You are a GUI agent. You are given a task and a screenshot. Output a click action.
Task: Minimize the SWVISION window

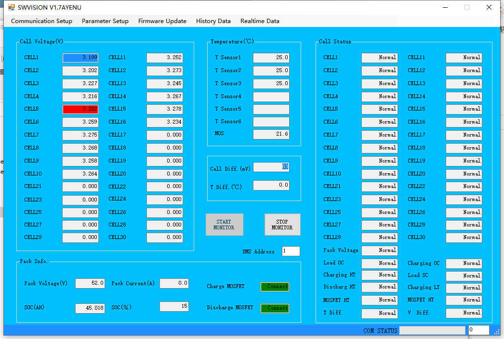[445, 7]
